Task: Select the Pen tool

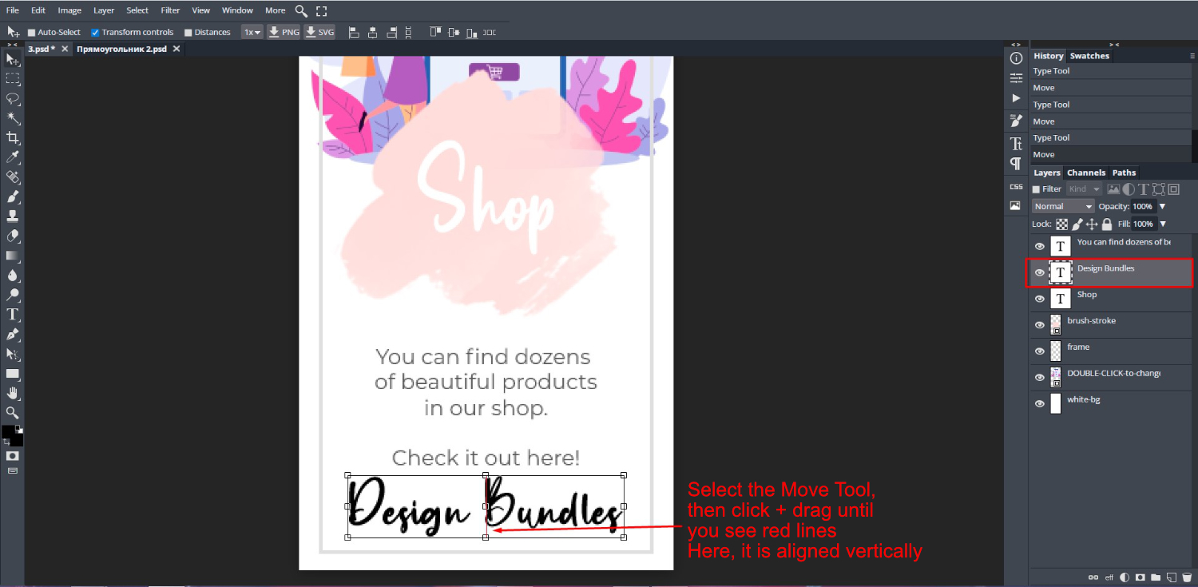Action: pos(12,334)
